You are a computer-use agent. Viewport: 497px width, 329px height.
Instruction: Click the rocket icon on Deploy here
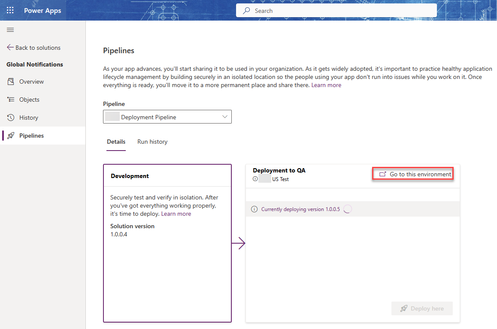point(404,308)
